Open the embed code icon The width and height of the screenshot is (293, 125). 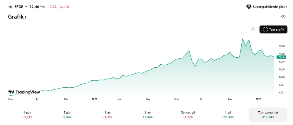(x=283, y=17)
